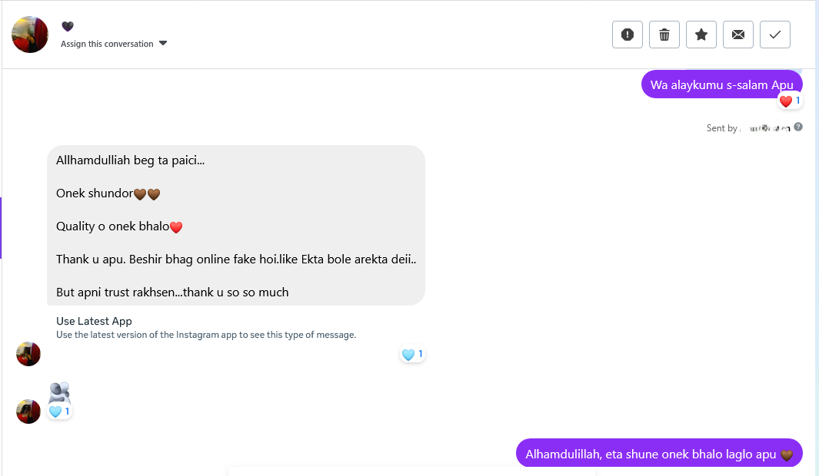The height and width of the screenshot is (476, 819).
Task: Toggle the blue heart reaction below Use Latest App
Action: point(412,354)
